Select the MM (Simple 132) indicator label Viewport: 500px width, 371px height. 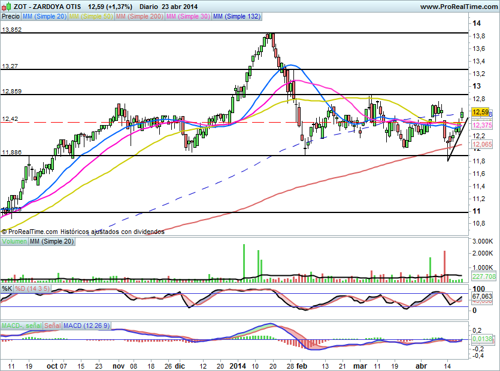[237, 16]
